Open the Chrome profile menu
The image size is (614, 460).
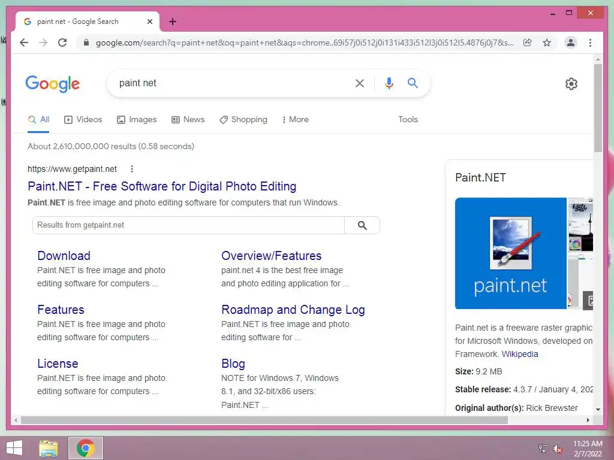pyautogui.click(x=571, y=43)
